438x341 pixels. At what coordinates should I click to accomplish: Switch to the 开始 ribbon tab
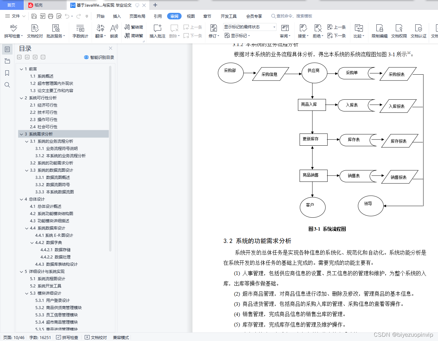click(x=100, y=15)
